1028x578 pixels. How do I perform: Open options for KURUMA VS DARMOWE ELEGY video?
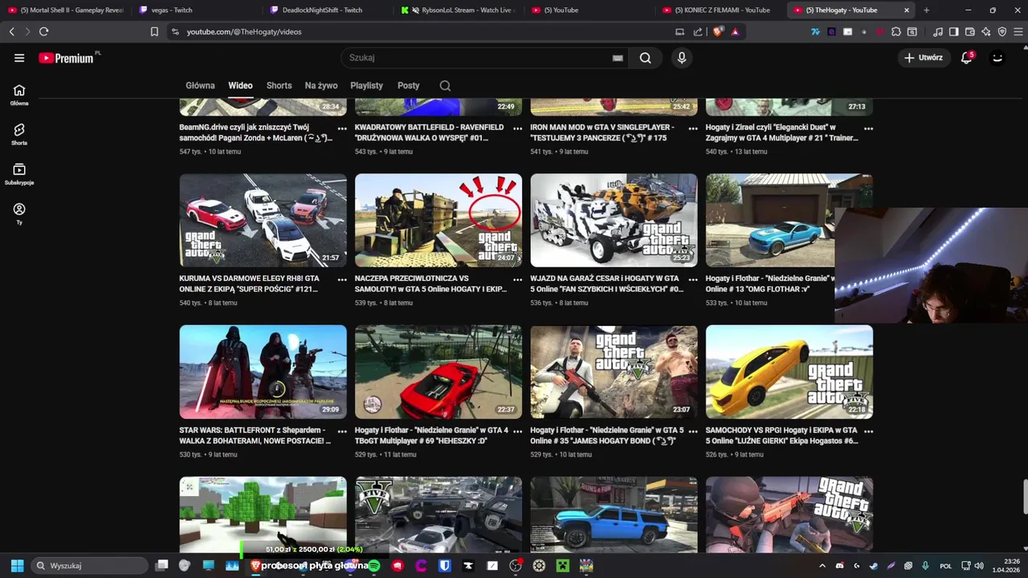tap(342, 280)
